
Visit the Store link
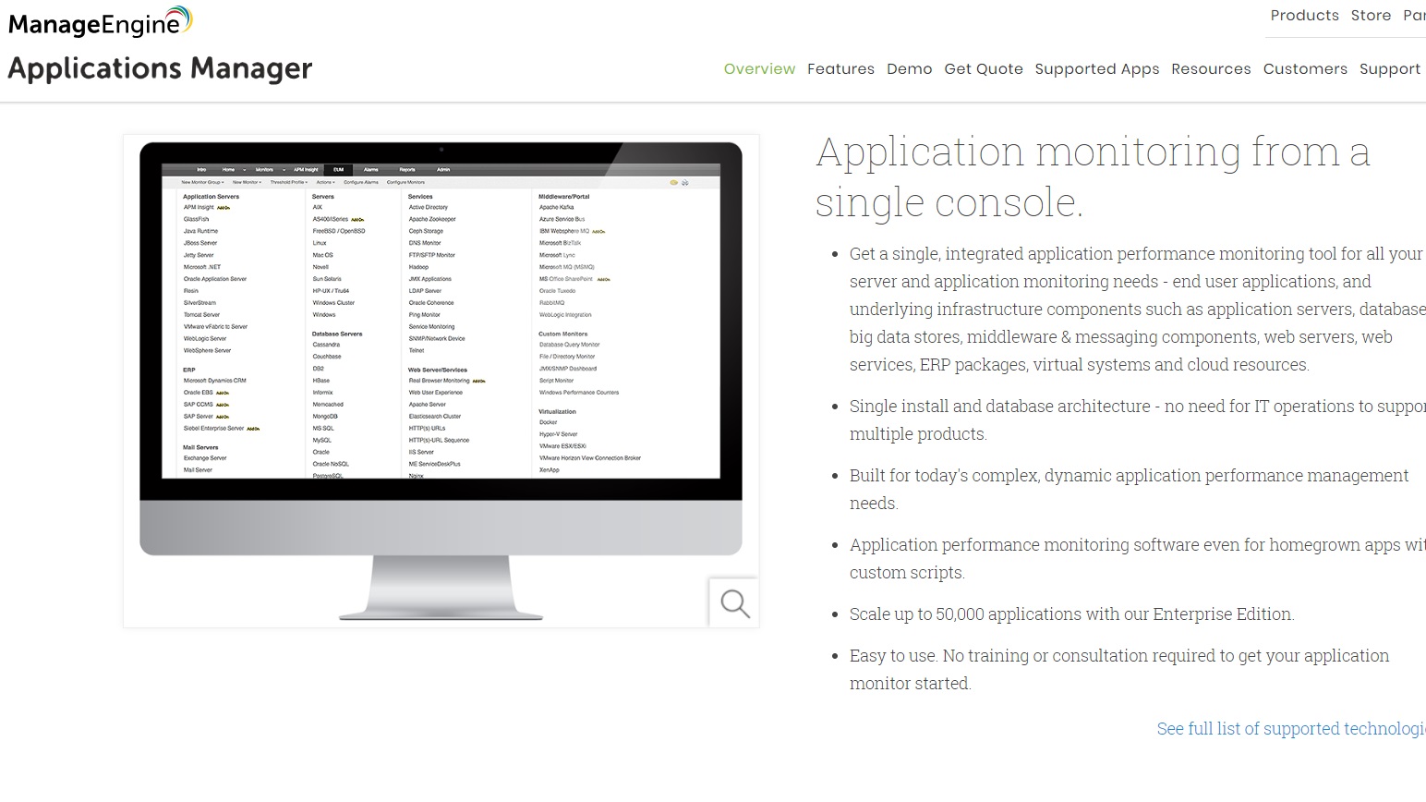(x=1371, y=16)
